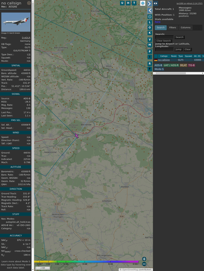Click the Clear button next to Jump
204x271 pixels.
(187, 49)
